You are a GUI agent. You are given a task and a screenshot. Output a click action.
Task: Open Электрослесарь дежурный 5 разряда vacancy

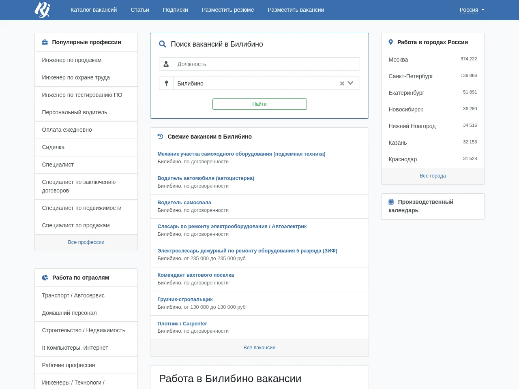[247, 251]
